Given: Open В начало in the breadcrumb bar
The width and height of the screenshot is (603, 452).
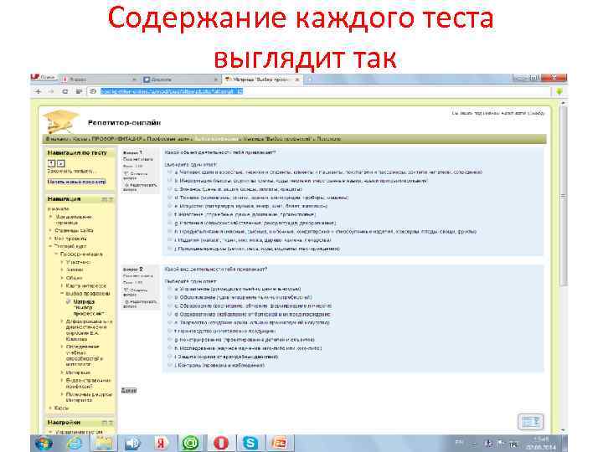Looking at the screenshot, I should (x=57, y=139).
